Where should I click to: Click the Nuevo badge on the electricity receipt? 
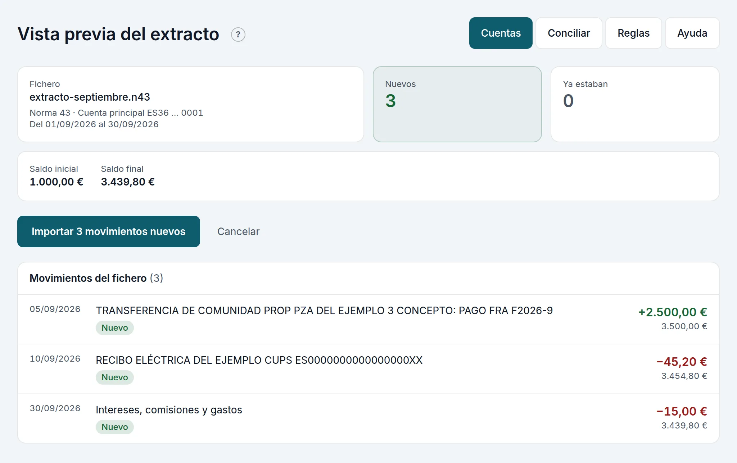click(x=114, y=377)
